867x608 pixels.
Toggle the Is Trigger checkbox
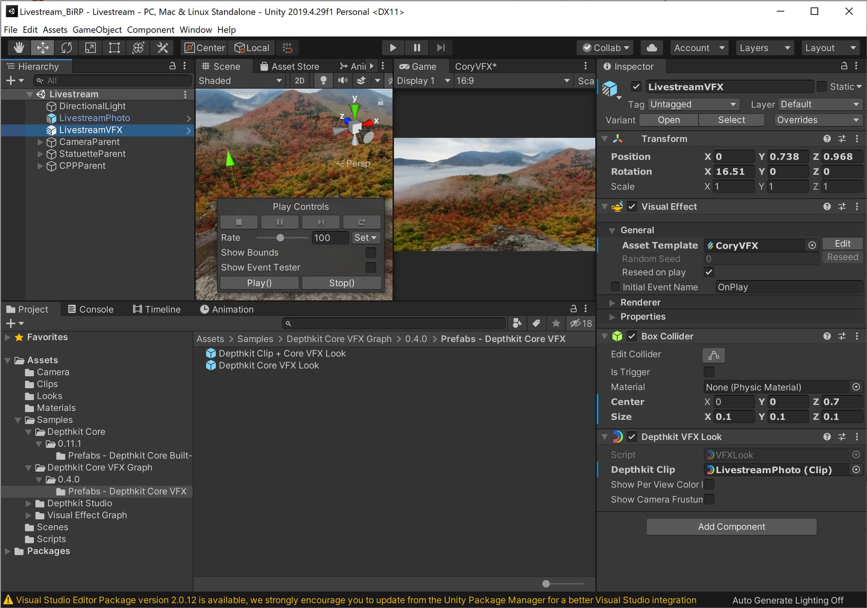709,372
